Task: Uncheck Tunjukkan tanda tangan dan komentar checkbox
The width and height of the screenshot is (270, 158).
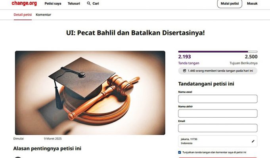Action: (x=180, y=152)
